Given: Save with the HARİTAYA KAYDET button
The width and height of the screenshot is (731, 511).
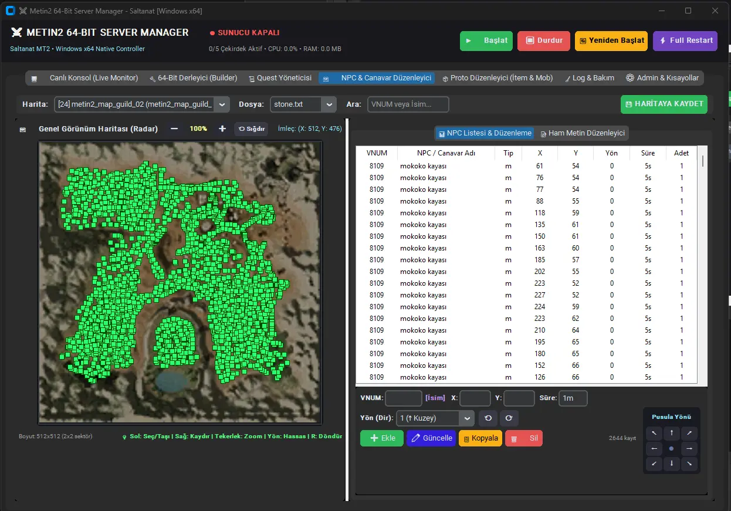Looking at the screenshot, I should click(664, 104).
